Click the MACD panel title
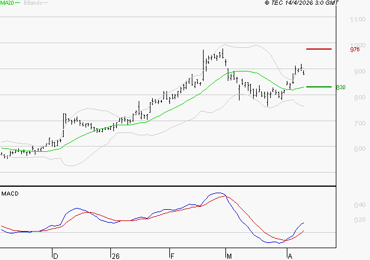This screenshot has height=260, width=370. 10,194
